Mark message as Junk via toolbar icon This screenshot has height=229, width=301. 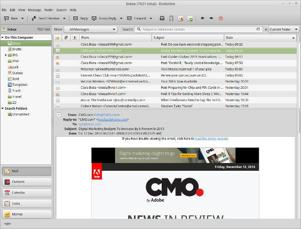[180, 18]
